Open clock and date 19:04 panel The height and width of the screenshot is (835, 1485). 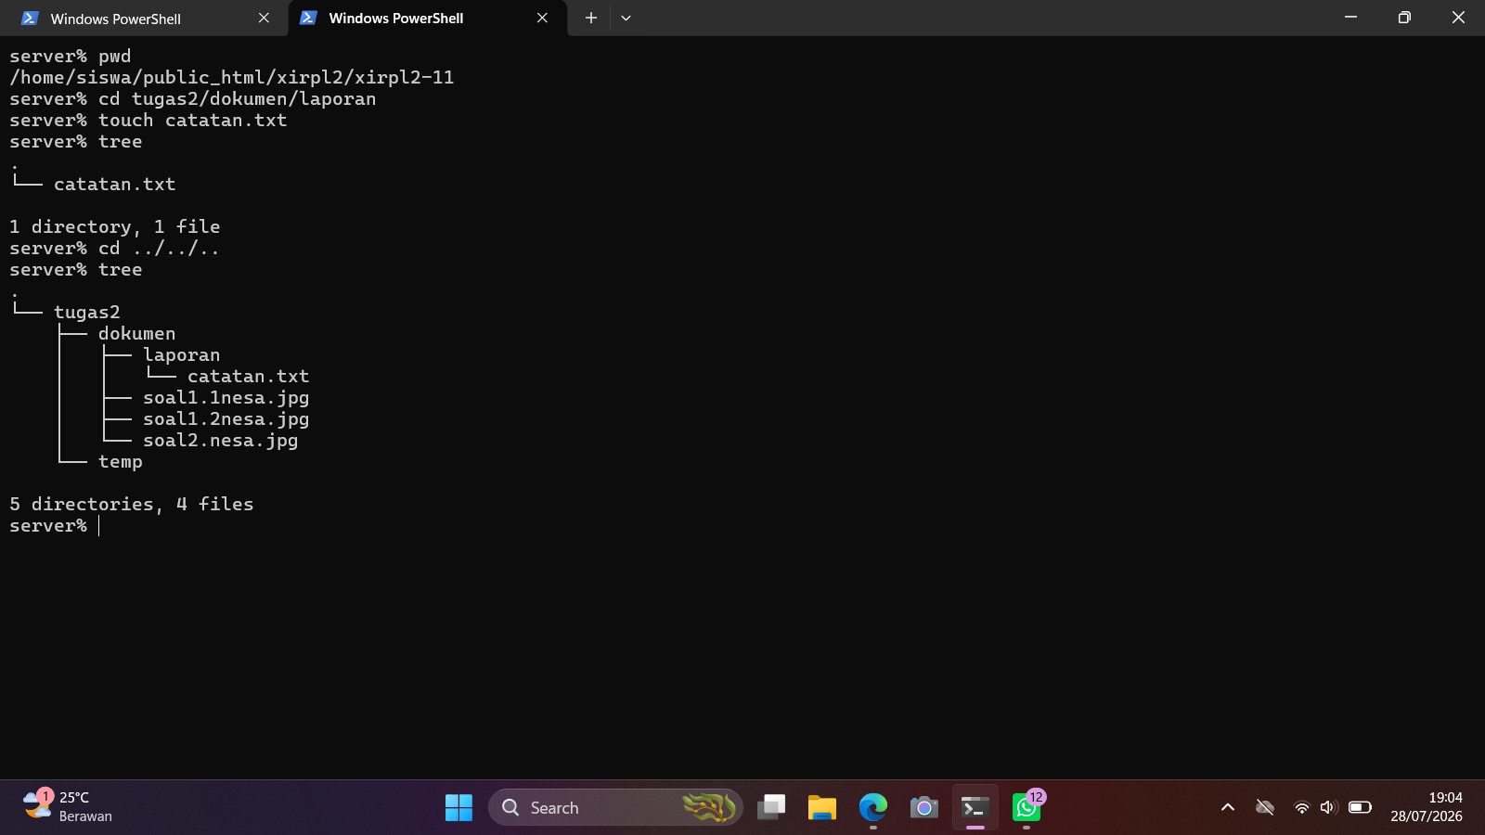point(1427,807)
